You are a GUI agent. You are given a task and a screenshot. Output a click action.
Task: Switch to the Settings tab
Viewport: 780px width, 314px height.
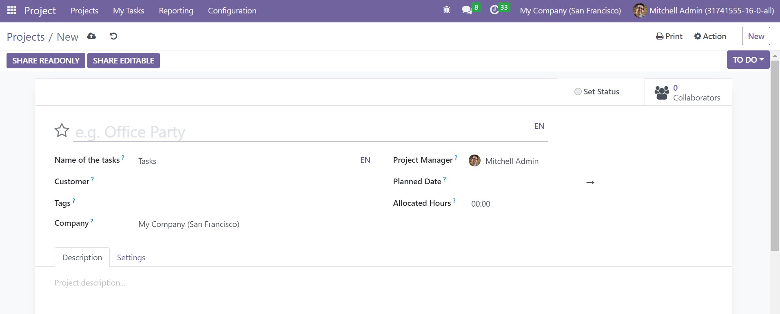(x=131, y=257)
